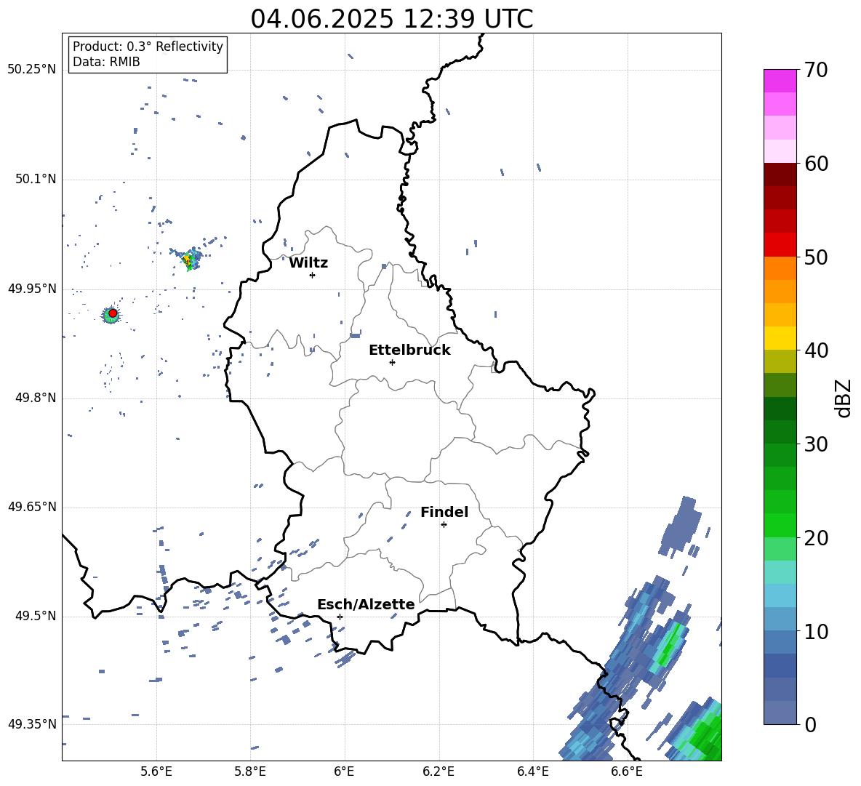
Task: Click the 6.4°E longitude label
Action: (532, 771)
